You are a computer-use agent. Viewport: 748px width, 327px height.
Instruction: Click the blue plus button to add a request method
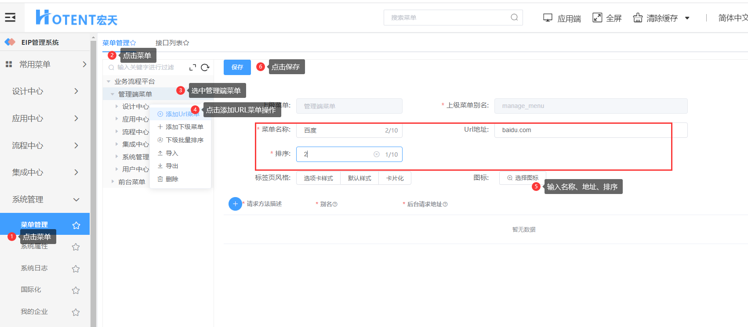(235, 204)
